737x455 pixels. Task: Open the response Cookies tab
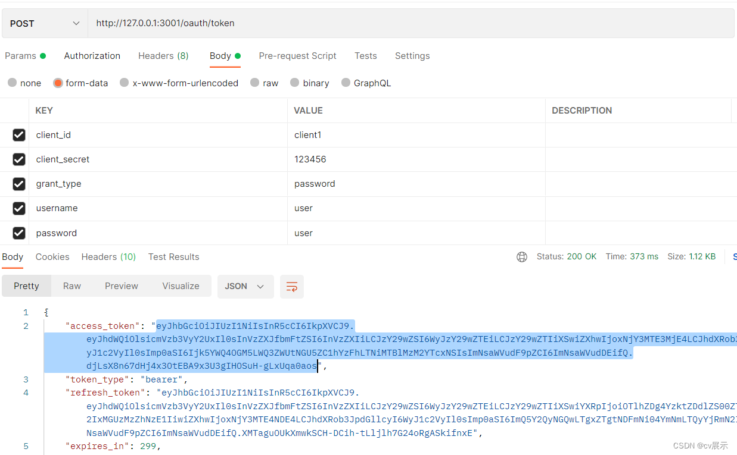52,257
